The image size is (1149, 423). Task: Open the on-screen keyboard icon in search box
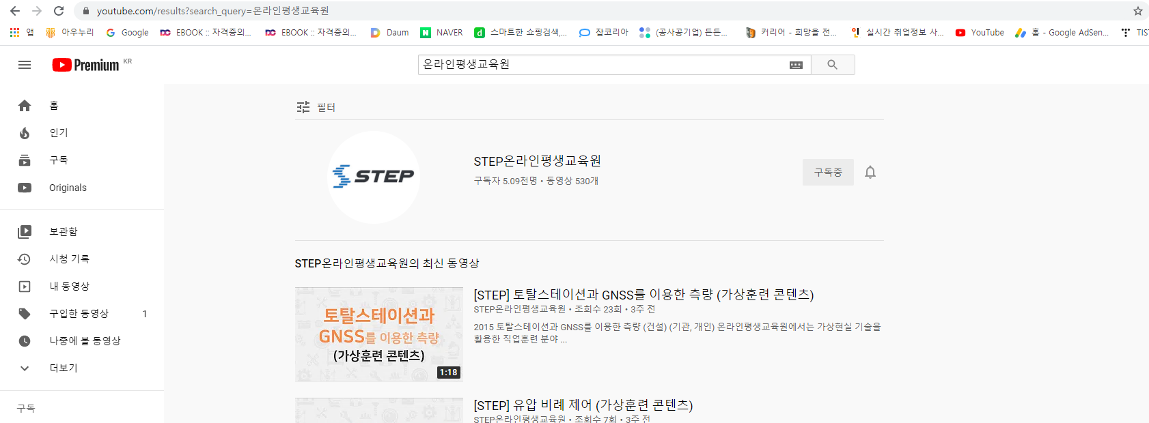[796, 65]
